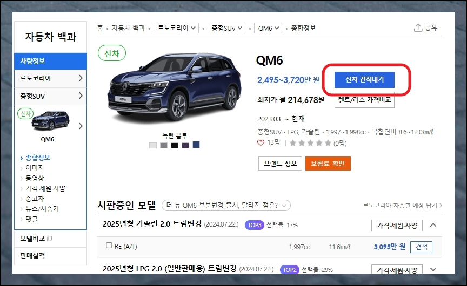Open the 뉴스/시승기 sidebar item
Viewport: 467px width, 286px height.
coord(42,209)
